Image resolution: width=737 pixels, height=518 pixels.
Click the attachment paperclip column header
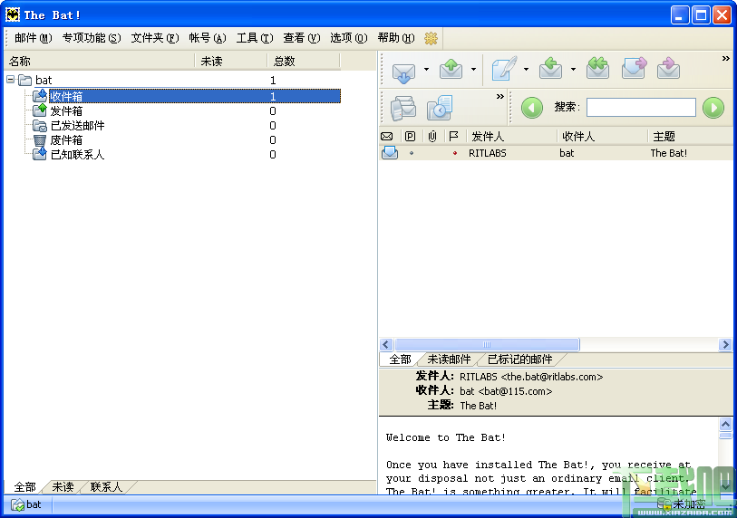[x=432, y=136]
